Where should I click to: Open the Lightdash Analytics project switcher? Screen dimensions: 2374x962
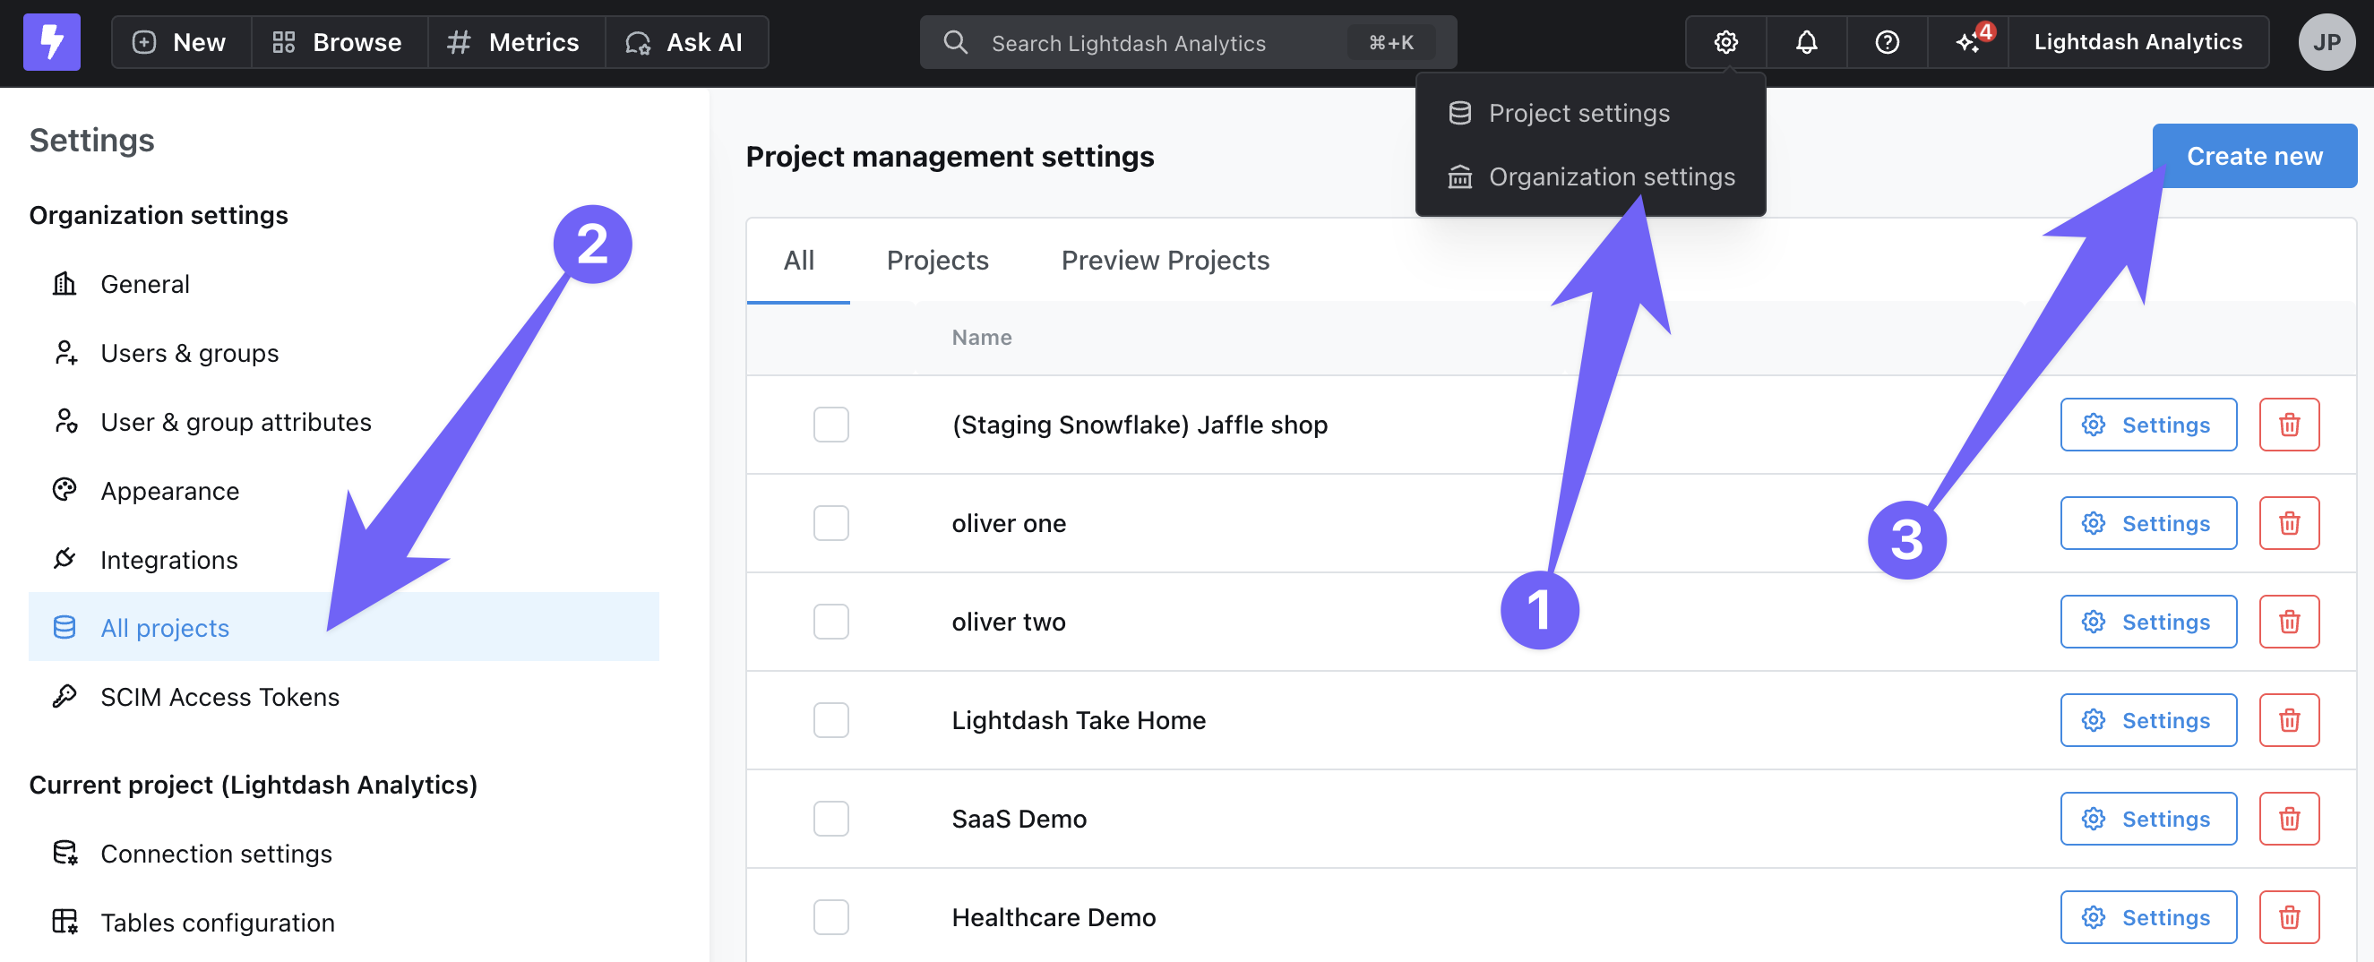point(2137,42)
